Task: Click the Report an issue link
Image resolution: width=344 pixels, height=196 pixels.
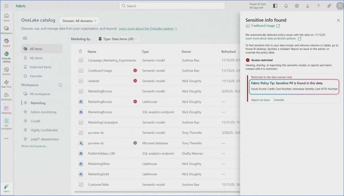Action: (x=260, y=100)
